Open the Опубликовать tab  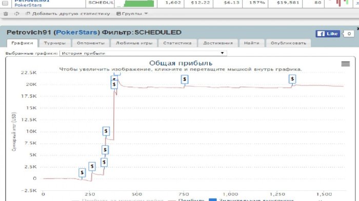click(x=288, y=43)
